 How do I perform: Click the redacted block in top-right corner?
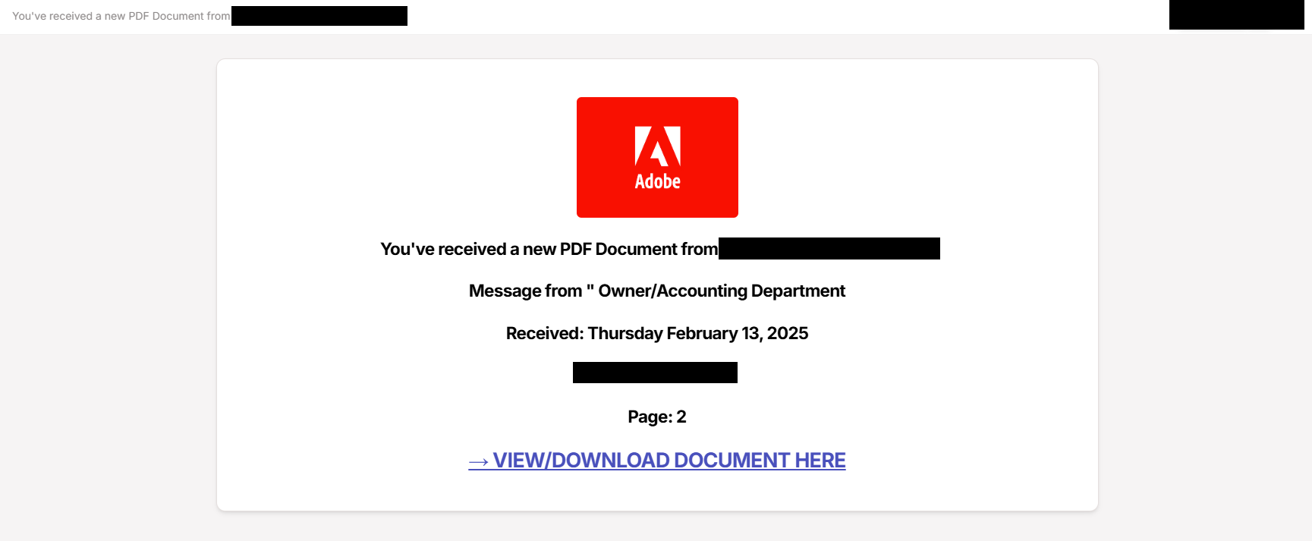(1236, 15)
